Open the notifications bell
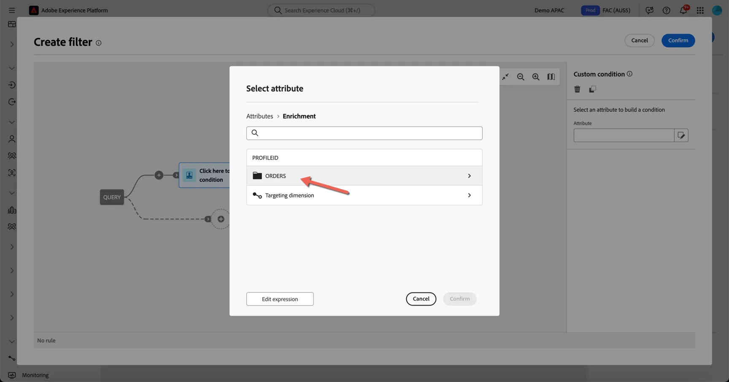 point(683,10)
